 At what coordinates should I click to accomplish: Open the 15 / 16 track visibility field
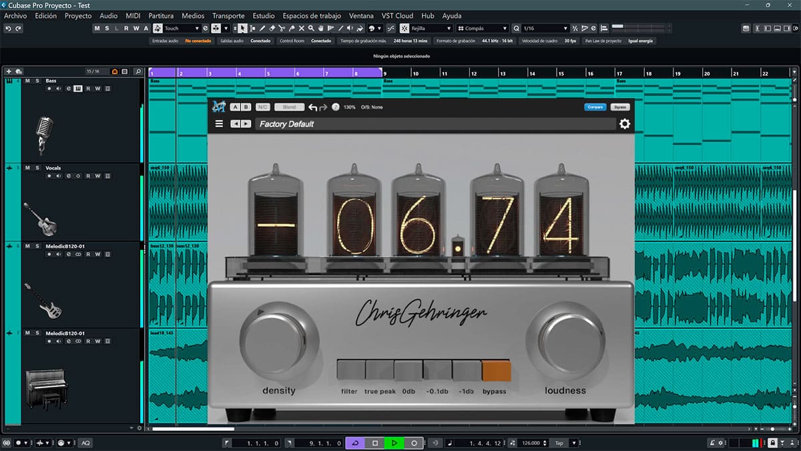93,71
